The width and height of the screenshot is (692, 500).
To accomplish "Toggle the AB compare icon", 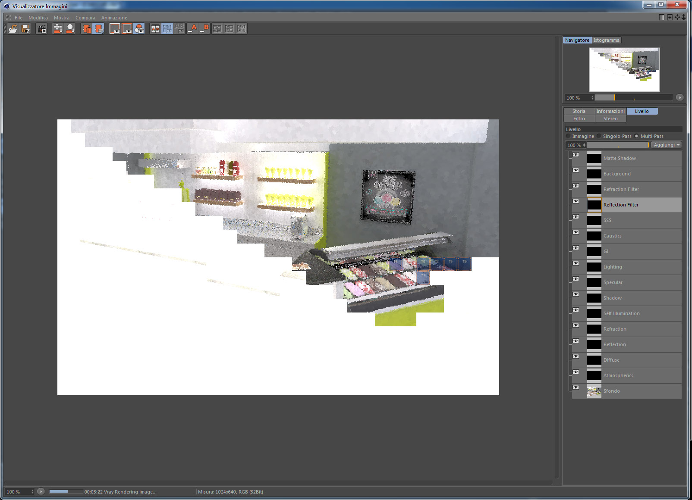I will pyautogui.click(x=155, y=29).
